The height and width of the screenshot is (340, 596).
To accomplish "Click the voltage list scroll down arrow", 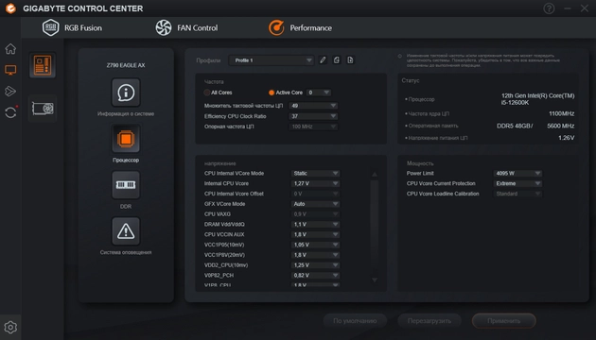I will coord(375,280).
